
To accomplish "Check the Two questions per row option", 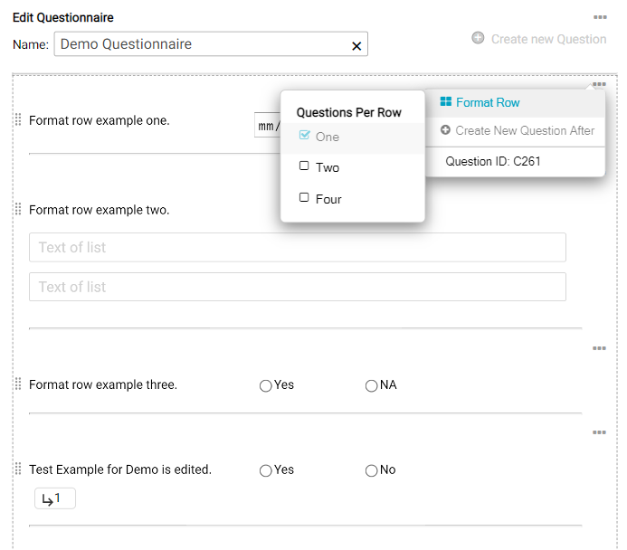I will (x=304, y=166).
